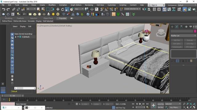Image resolution: width=197 pixels, height=110 pixels.
Task: Toggle the Angle Snap button
Action: pos(107,9)
